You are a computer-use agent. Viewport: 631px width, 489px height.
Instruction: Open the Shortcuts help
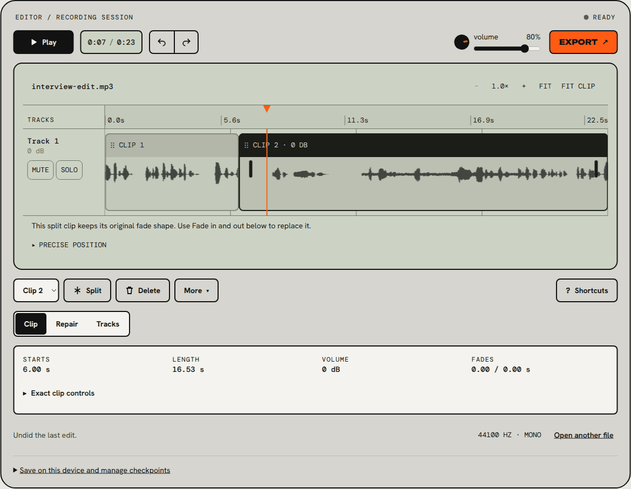click(587, 290)
